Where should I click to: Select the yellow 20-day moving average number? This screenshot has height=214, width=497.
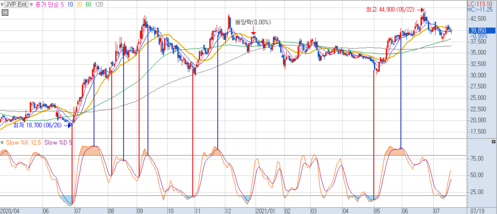[x=79, y=5]
